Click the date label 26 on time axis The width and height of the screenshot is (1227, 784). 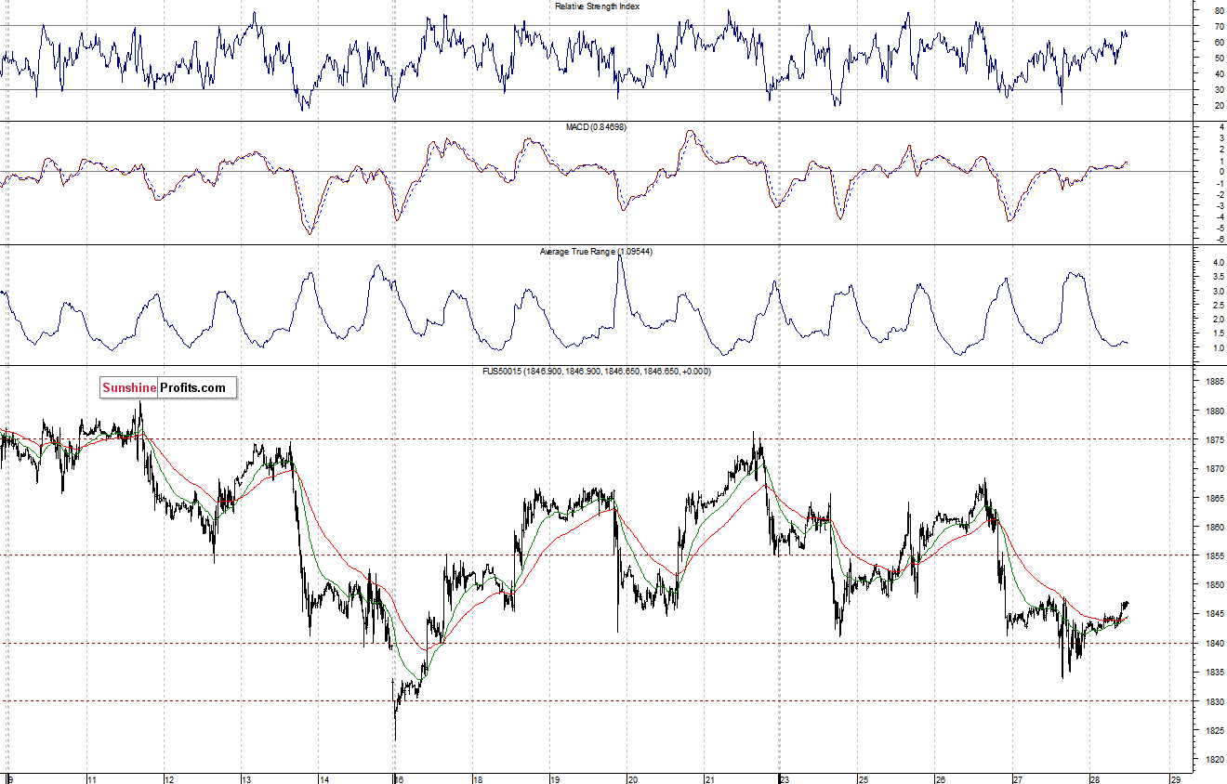[941, 778]
